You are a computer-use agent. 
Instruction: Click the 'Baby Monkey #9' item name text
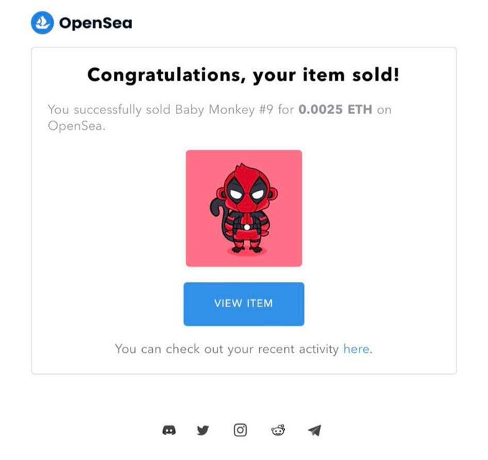tap(224, 110)
